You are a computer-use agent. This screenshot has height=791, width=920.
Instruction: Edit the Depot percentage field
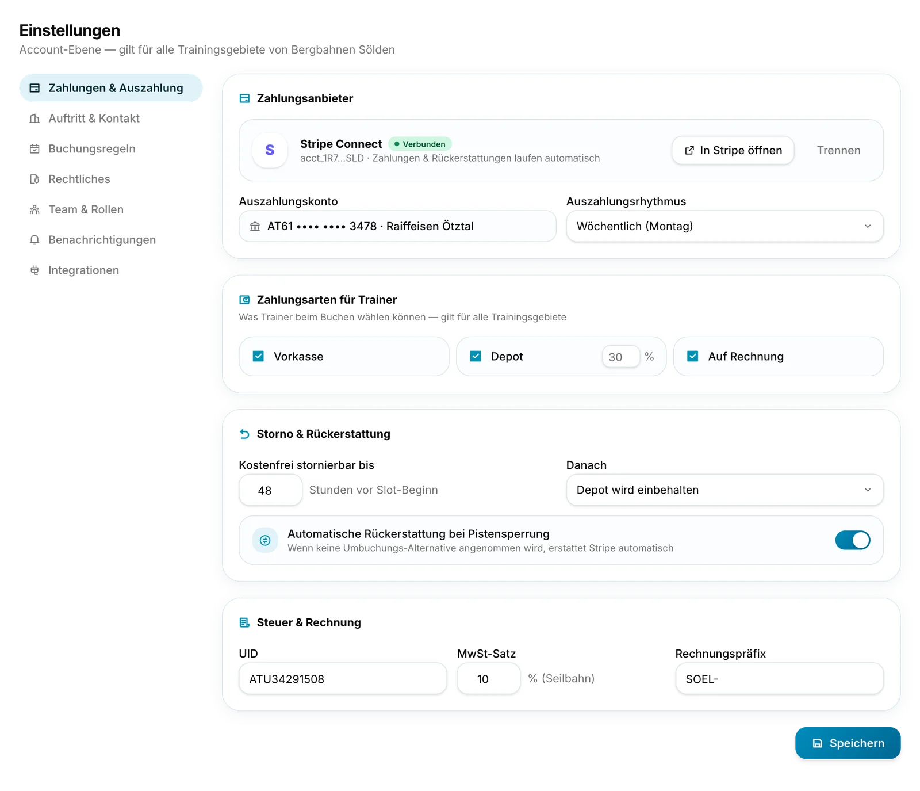(621, 357)
